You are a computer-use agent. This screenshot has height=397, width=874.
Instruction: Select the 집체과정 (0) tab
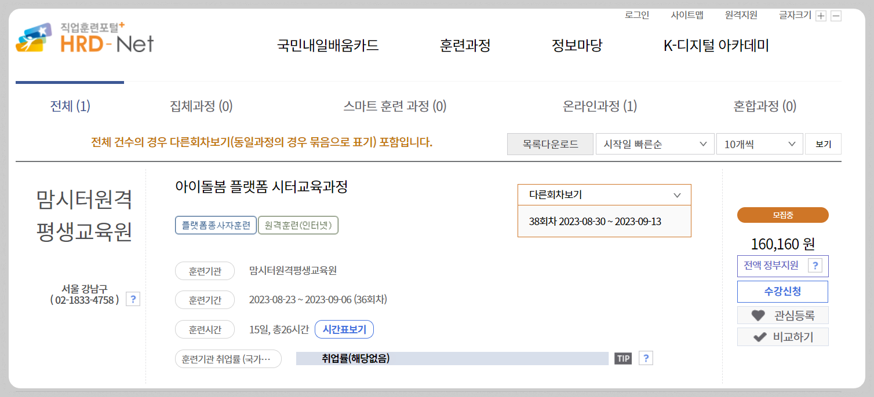point(201,106)
